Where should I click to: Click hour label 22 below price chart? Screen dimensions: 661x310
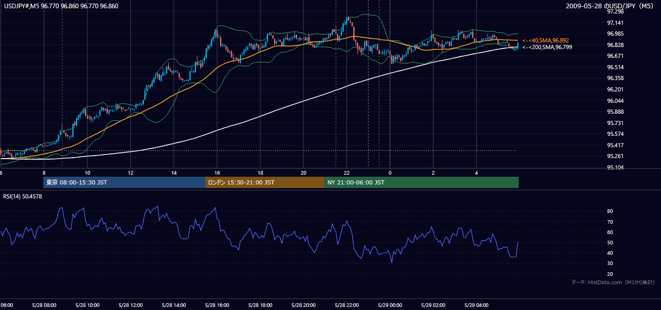(x=347, y=173)
